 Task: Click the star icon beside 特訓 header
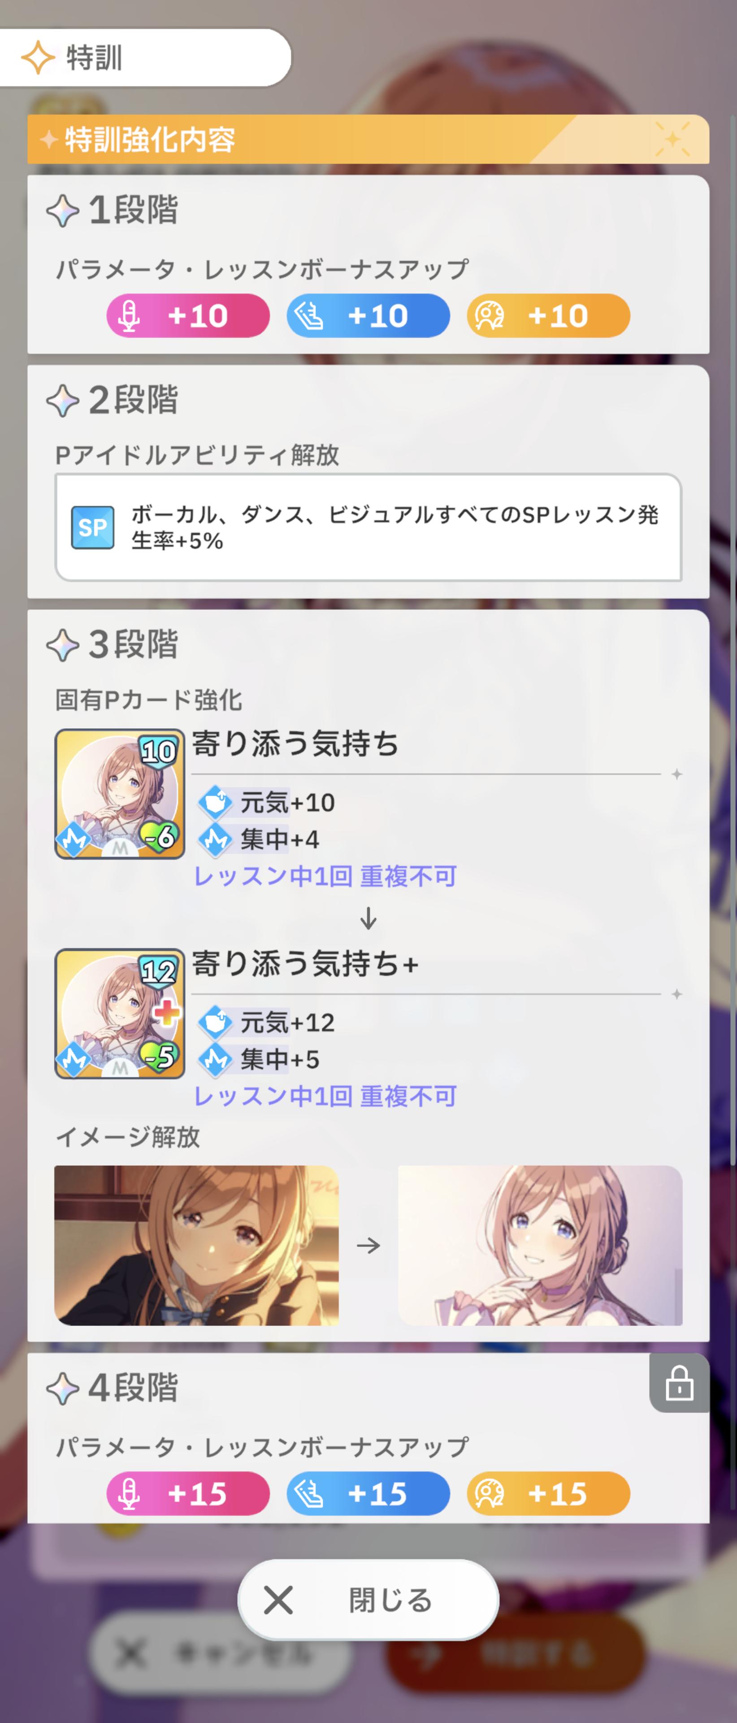coord(38,57)
